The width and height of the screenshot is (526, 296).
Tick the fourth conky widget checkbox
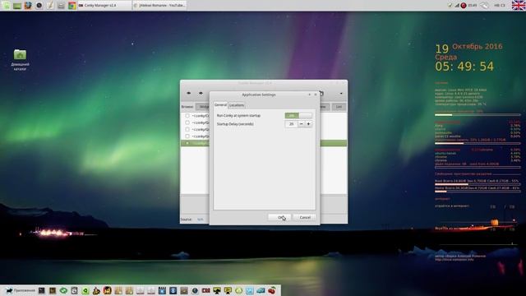point(187,136)
